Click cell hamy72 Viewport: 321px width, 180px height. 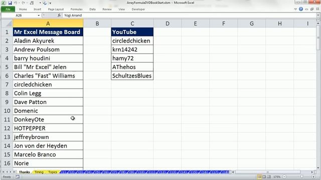pos(132,58)
